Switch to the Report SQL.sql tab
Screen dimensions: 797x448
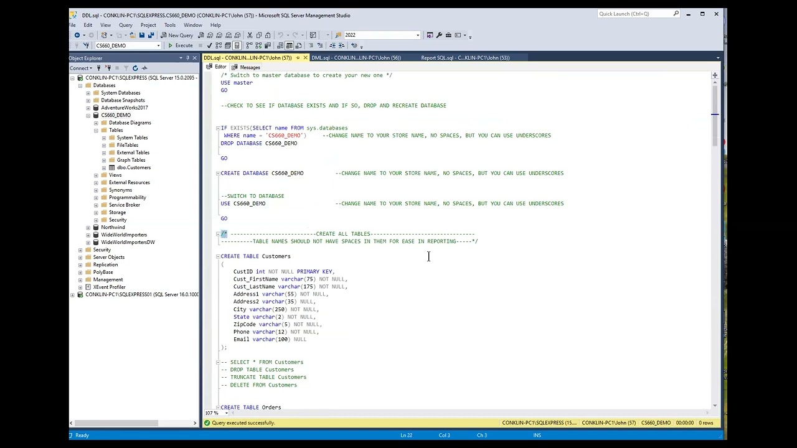(x=465, y=58)
